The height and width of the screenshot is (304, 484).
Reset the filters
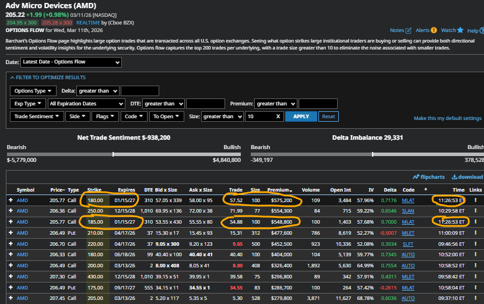328,116
